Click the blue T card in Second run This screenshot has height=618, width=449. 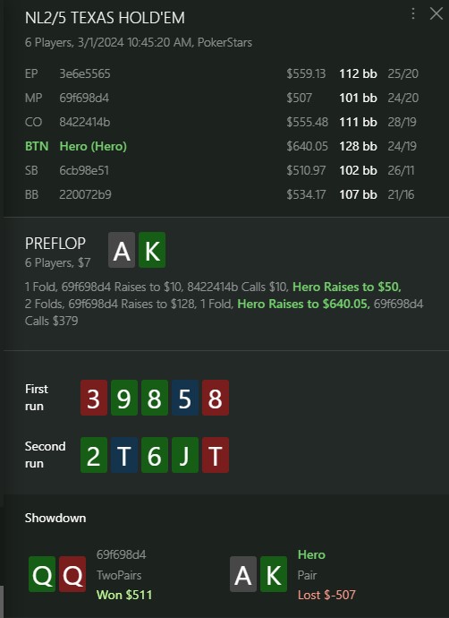(x=124, y=455)
